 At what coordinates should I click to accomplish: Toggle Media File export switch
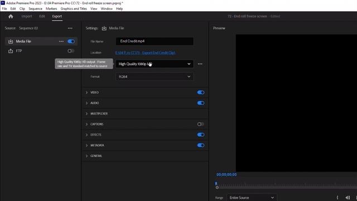click(71, 41)
